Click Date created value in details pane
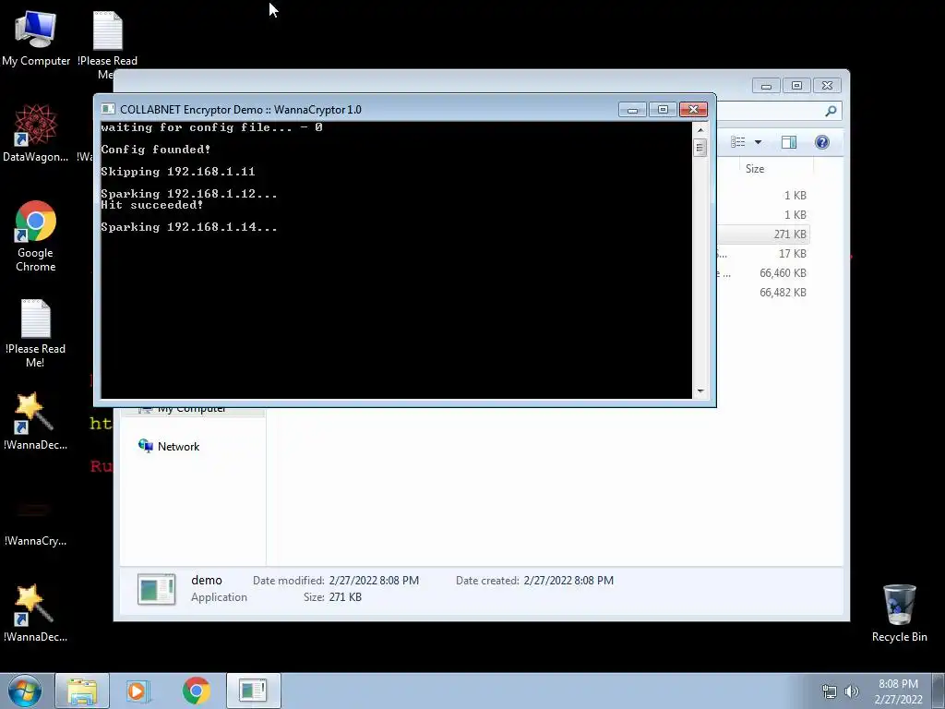Screen dimensions: 945x709 (568, 581)
